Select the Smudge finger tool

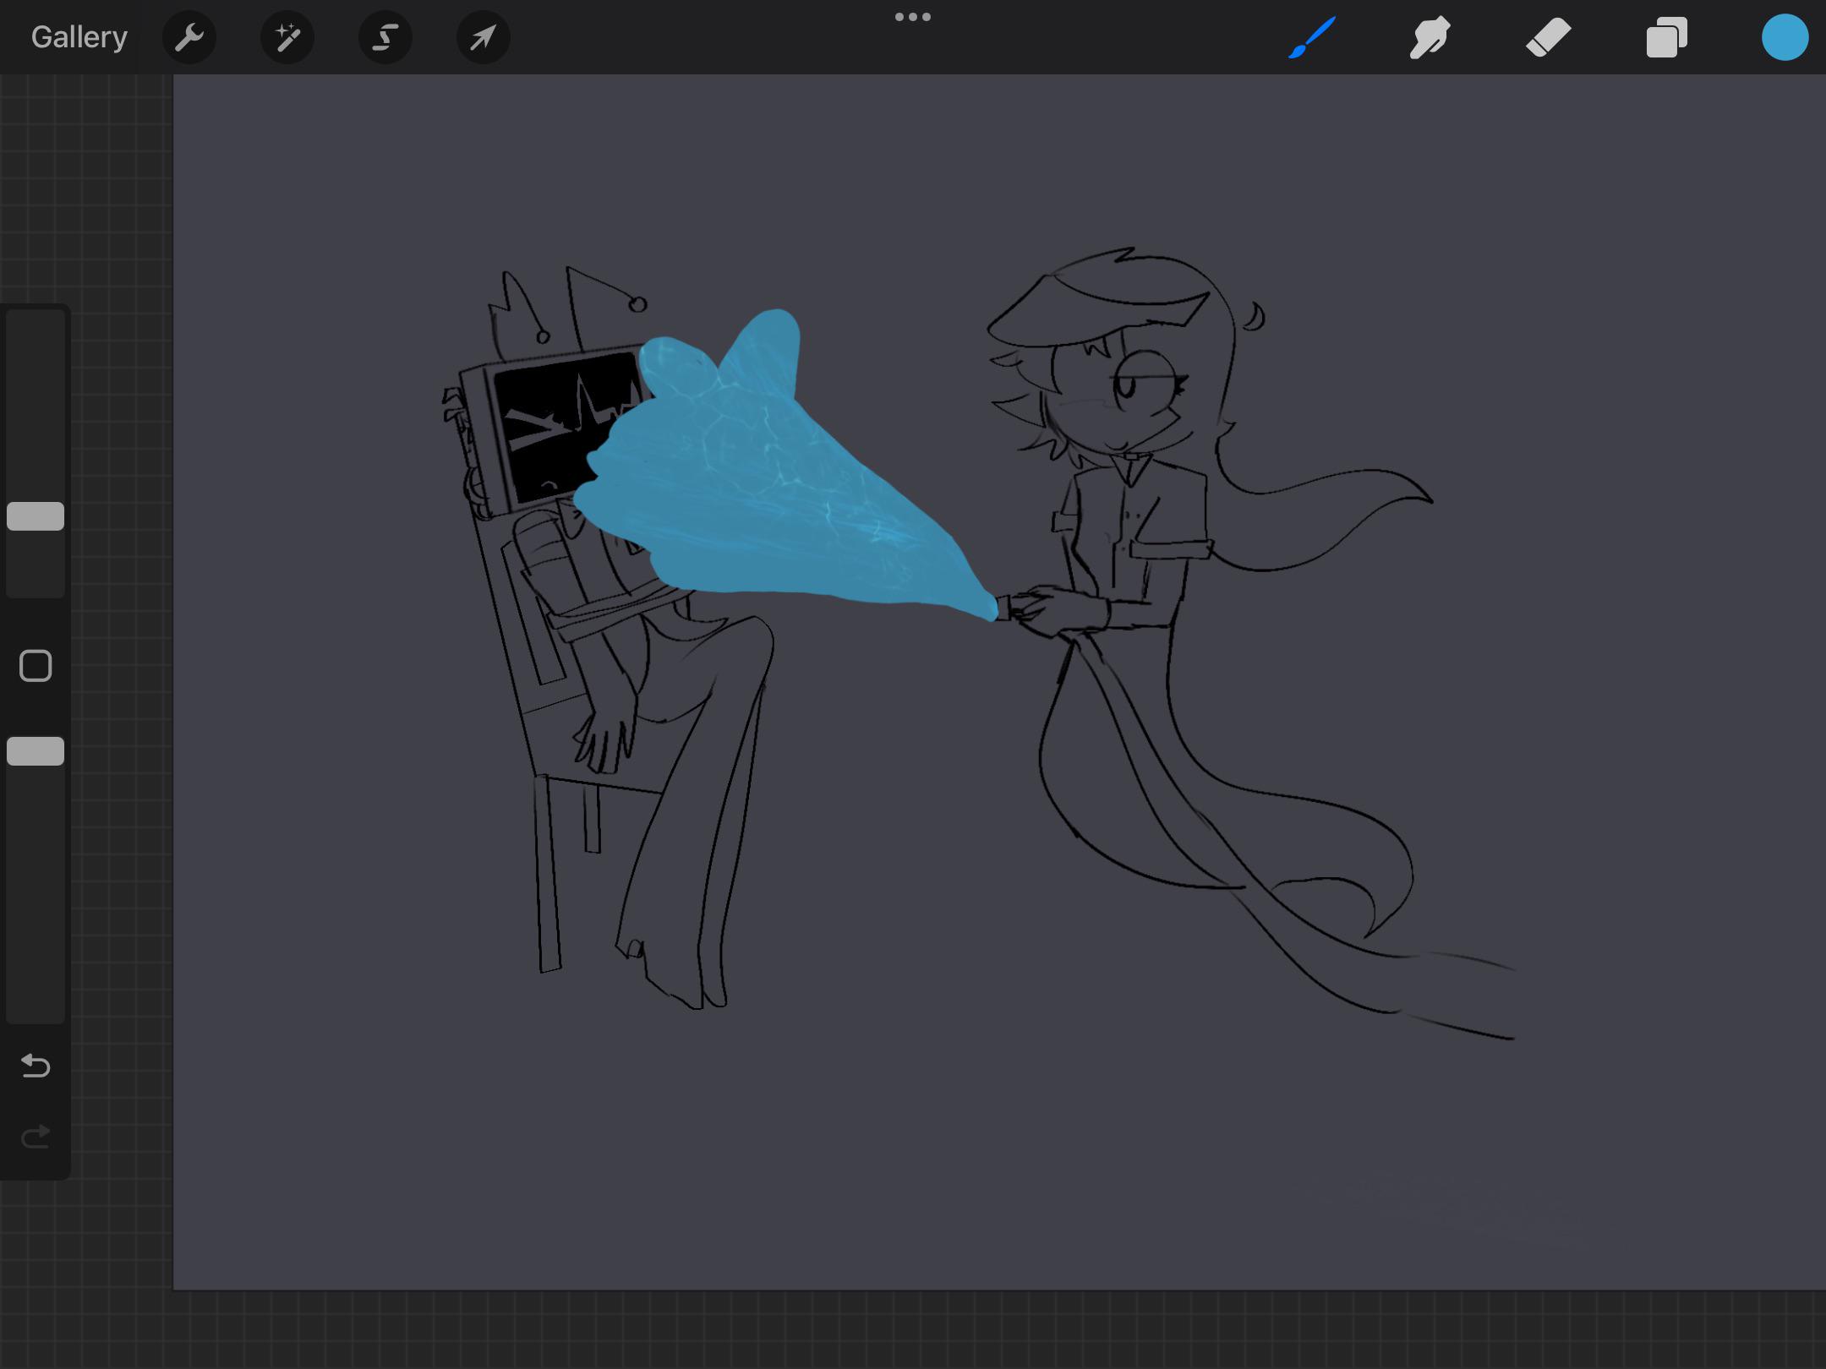[1430, 38]
